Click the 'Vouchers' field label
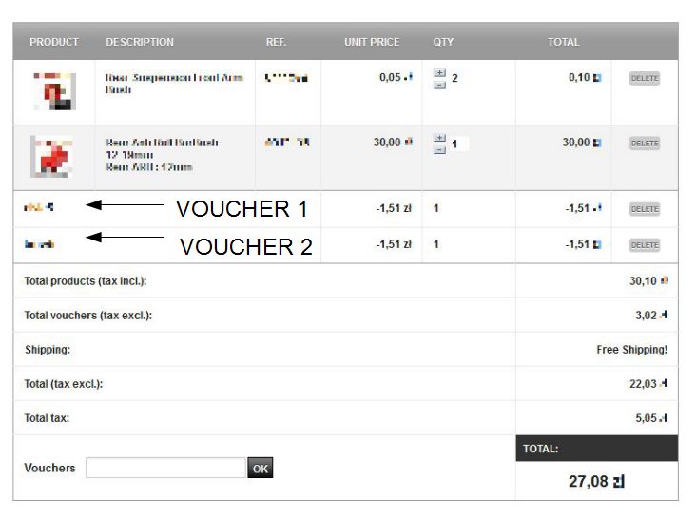This screenshot has width=696, height=518. click(x=49, y=468)
